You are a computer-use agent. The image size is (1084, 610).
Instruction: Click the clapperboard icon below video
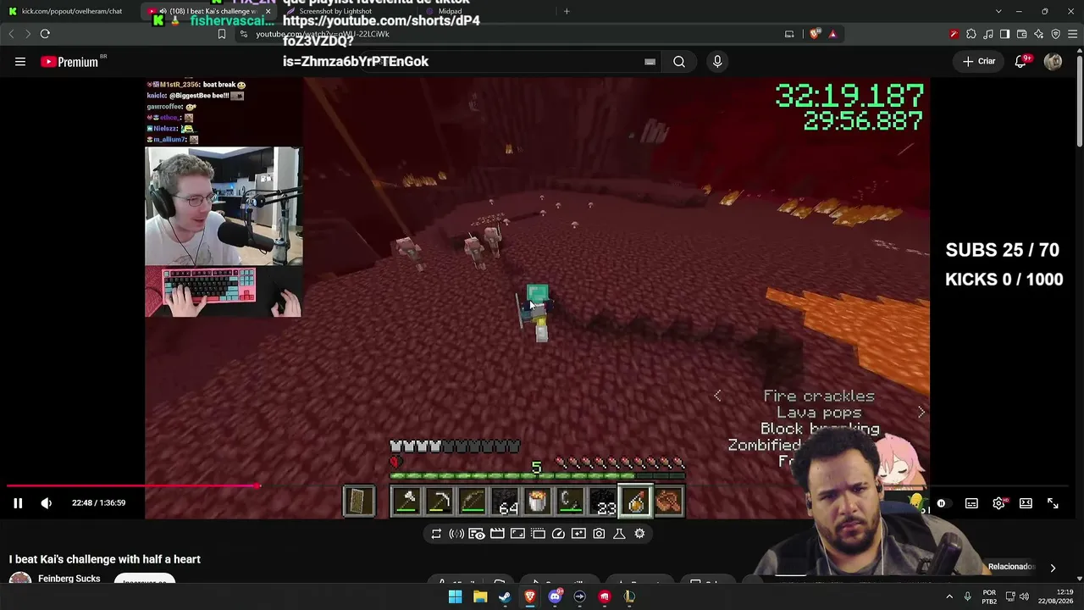point(497,534)
